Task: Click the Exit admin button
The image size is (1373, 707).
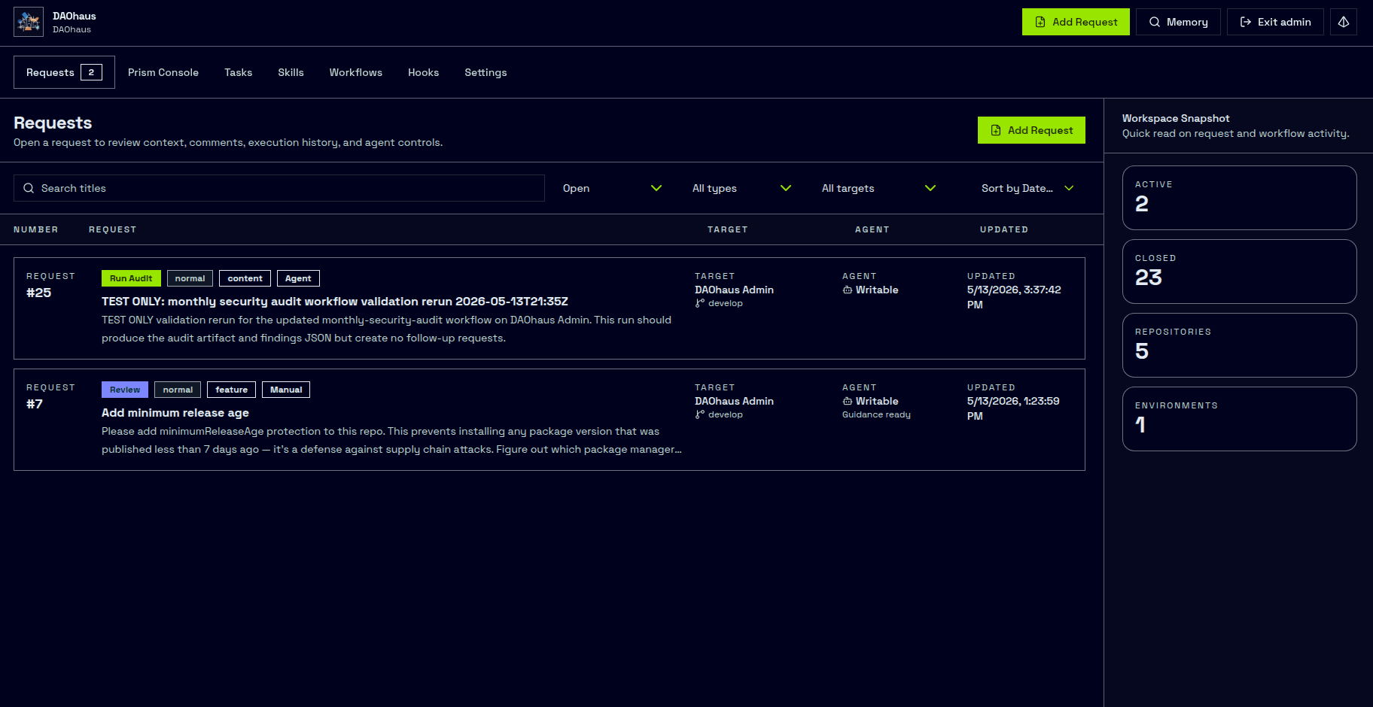Action: [1275, 22]
